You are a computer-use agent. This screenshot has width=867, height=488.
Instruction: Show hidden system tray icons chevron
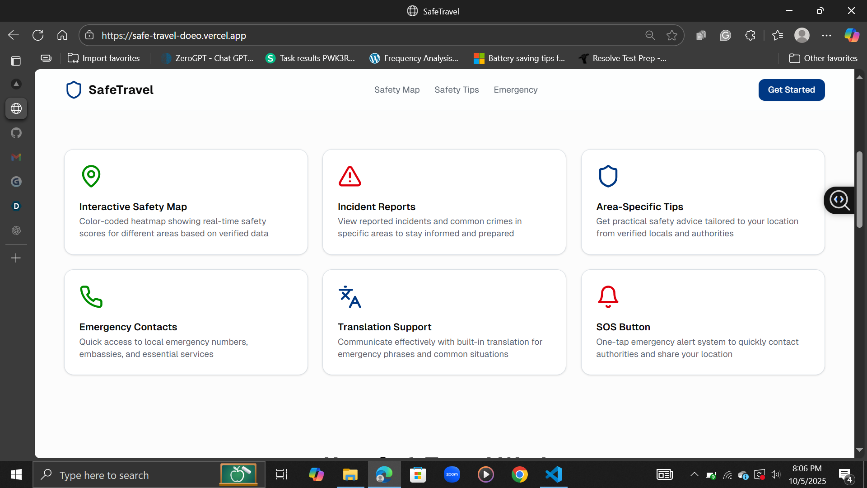(694, 474)
